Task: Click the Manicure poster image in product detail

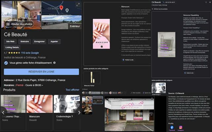Action: click(x=101, y=34)
